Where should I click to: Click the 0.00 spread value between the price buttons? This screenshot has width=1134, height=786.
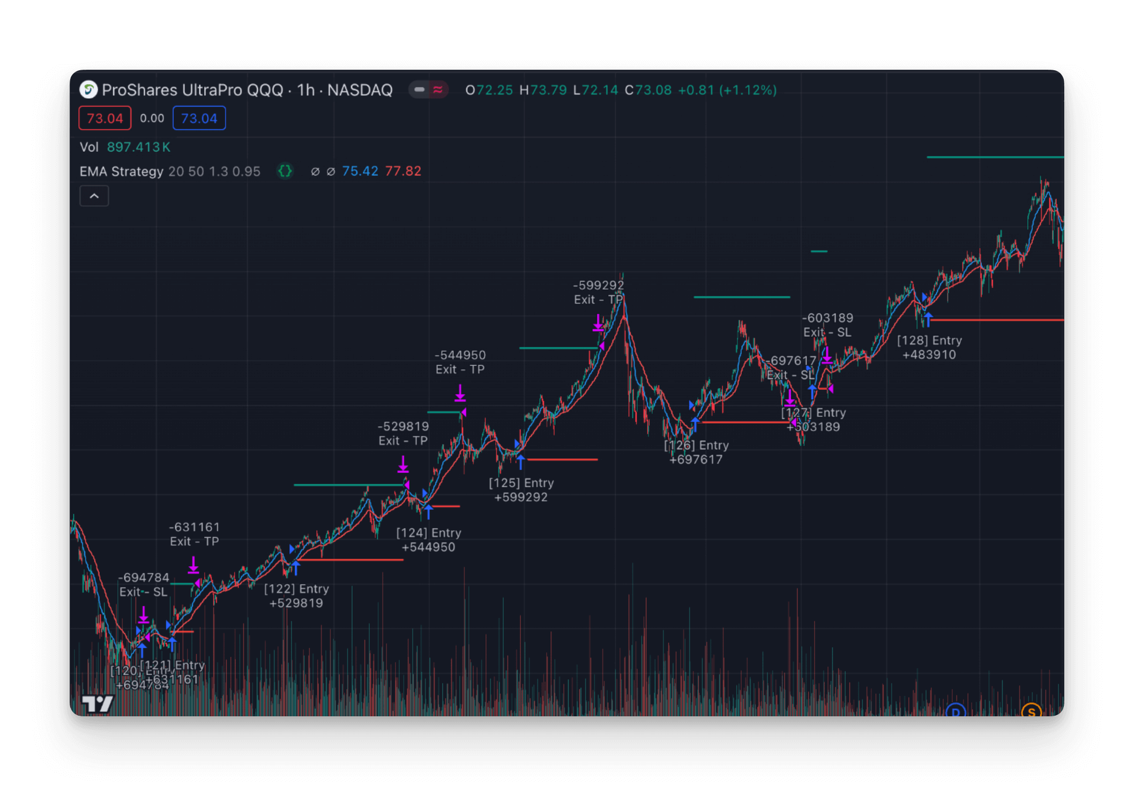coord(152,118)
